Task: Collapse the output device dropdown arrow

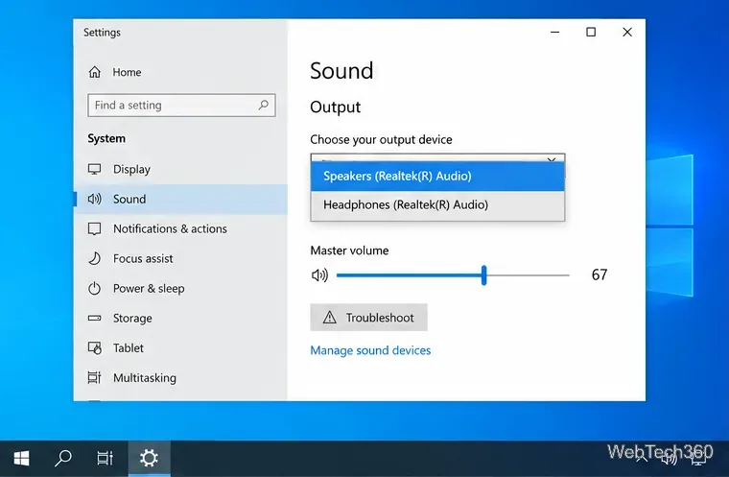Action: click(552, 159)
